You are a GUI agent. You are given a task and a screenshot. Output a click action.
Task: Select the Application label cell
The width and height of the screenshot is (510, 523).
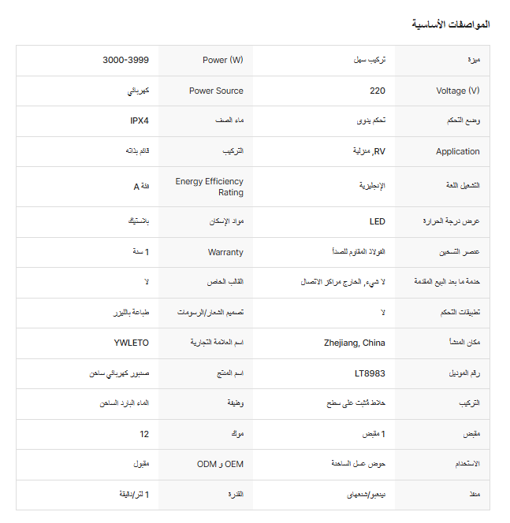[x=457, y=151]
